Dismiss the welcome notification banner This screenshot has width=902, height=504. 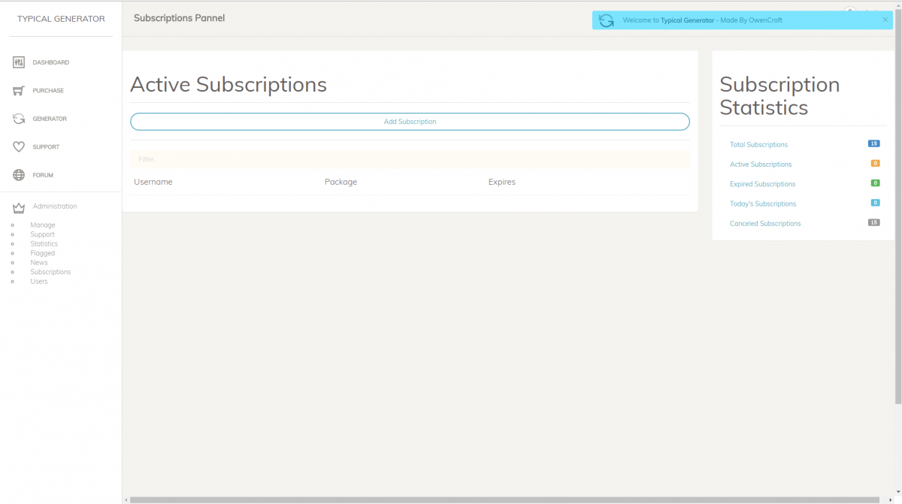click(x=885, y=20)
